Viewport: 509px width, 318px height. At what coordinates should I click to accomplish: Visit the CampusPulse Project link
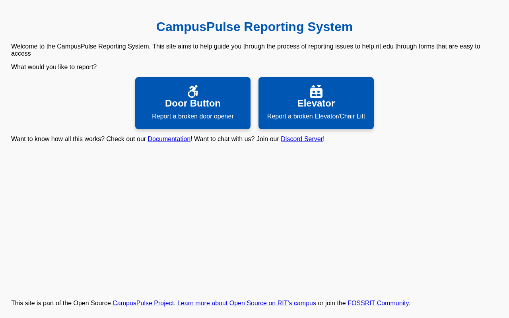143,303
